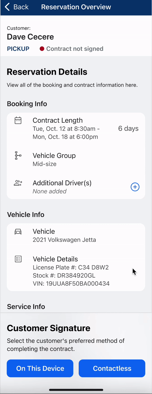Click the Additional Drivers people icon
This screenshot has height=394, width=152.
pos(18,183)
